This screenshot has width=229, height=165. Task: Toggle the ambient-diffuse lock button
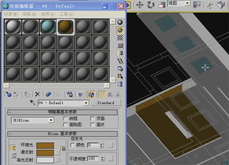tap(63, 149)
